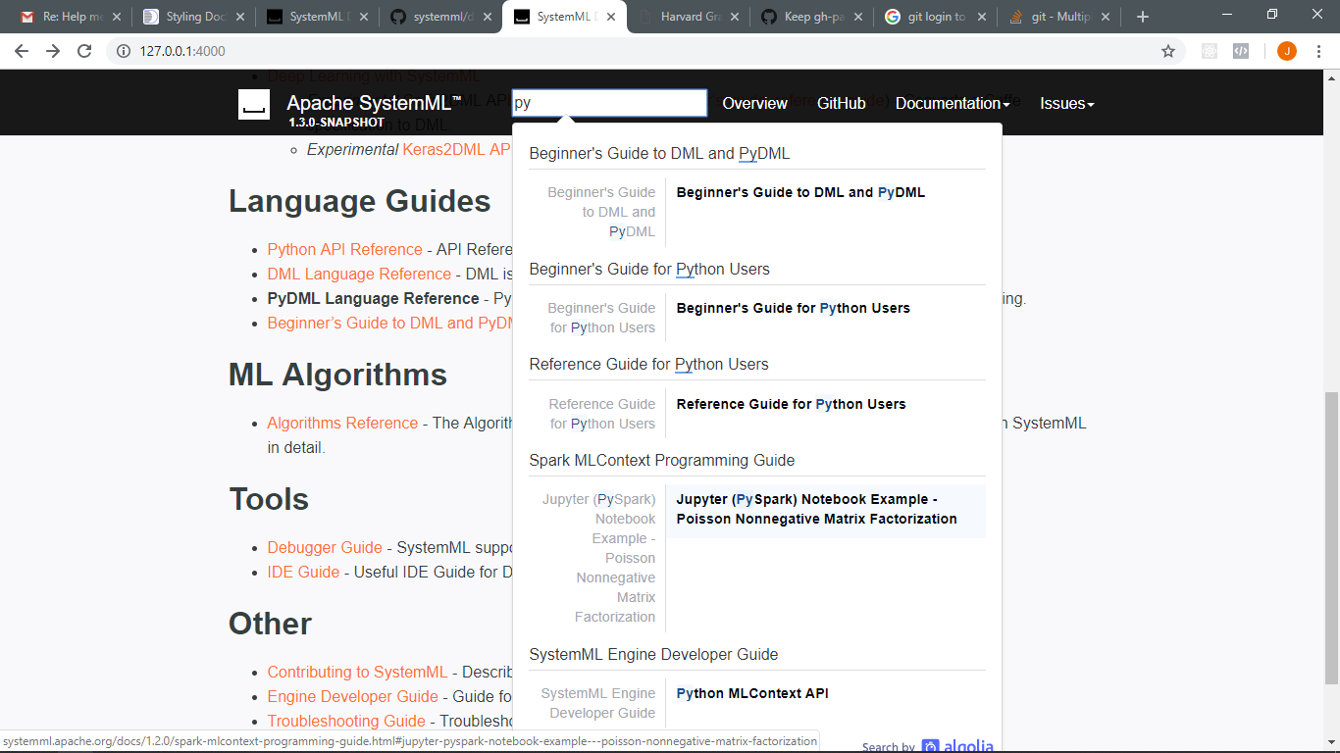Image resolution: width=1340 pixels, height=753 pixels.
Task: Open Debugger Guide link
Action: (x=325, y=548)
